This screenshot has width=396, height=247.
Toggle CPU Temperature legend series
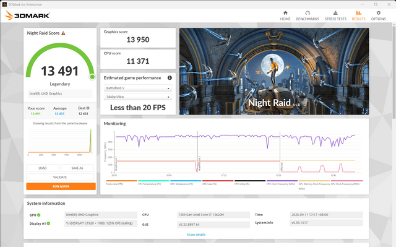click(153, 183)
